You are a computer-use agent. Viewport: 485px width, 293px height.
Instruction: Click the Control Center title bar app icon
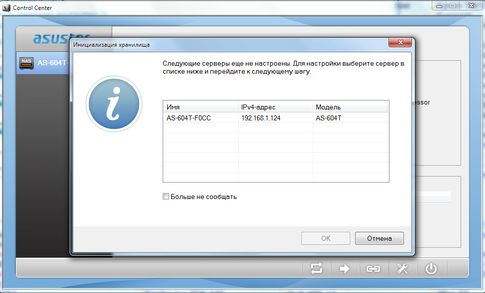(x=6, y=7)
